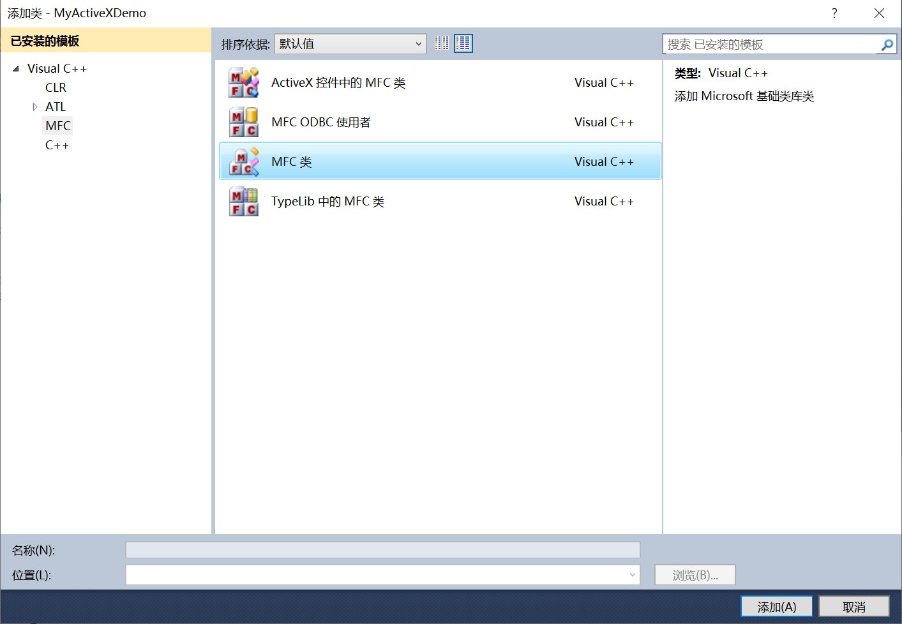Select Visual C++ root tree item
902x624 pixels.
(x=57, y=68)
